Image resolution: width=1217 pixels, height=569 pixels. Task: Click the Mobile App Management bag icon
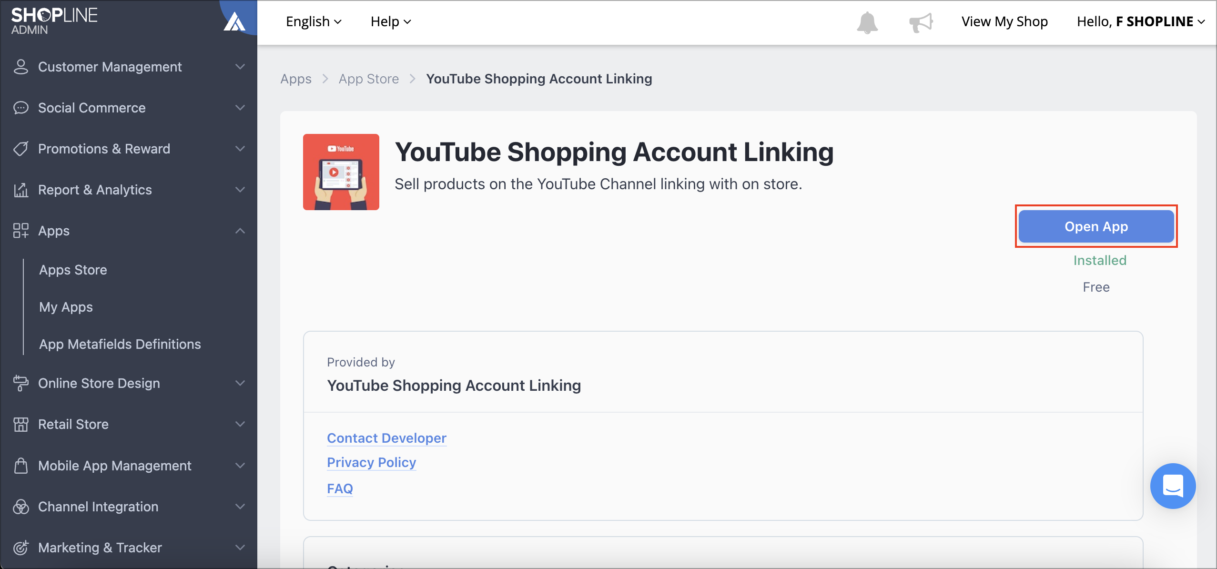pyautogui.click(x=20, y=466)
